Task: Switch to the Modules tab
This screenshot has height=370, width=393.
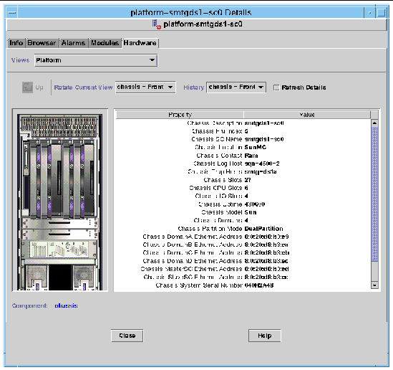Action: point(105,43)
